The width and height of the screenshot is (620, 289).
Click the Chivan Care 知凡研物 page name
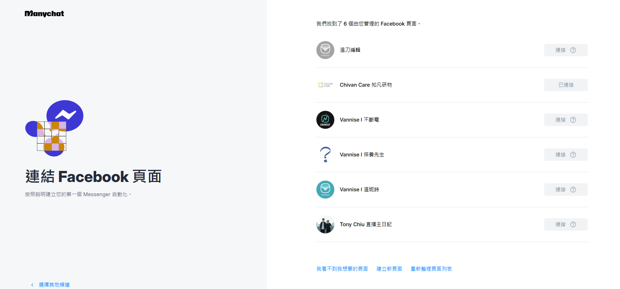pyautogui.click(x=366, y=85)
